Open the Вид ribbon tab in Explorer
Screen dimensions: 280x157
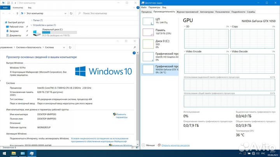tap(30, 8)
